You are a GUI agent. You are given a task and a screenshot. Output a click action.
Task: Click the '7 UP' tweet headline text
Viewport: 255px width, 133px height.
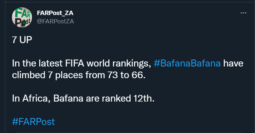[x=22, y=40]
